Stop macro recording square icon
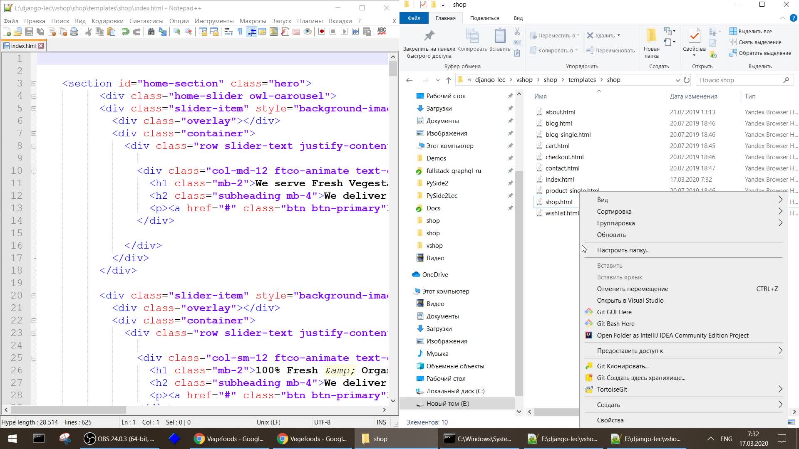This screenshot has height=449, width=799. pyautogui.click(x=333, y=32)
